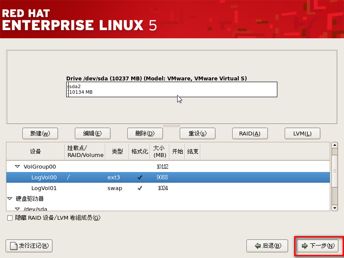Select the sda2 10134 MB partition block

pos(173,89)
